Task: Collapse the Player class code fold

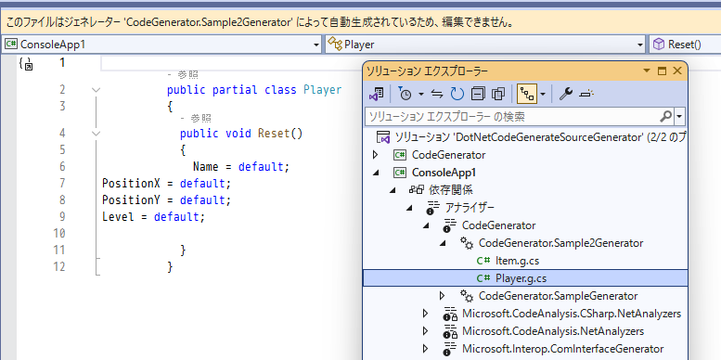Action: click(96, 90)
